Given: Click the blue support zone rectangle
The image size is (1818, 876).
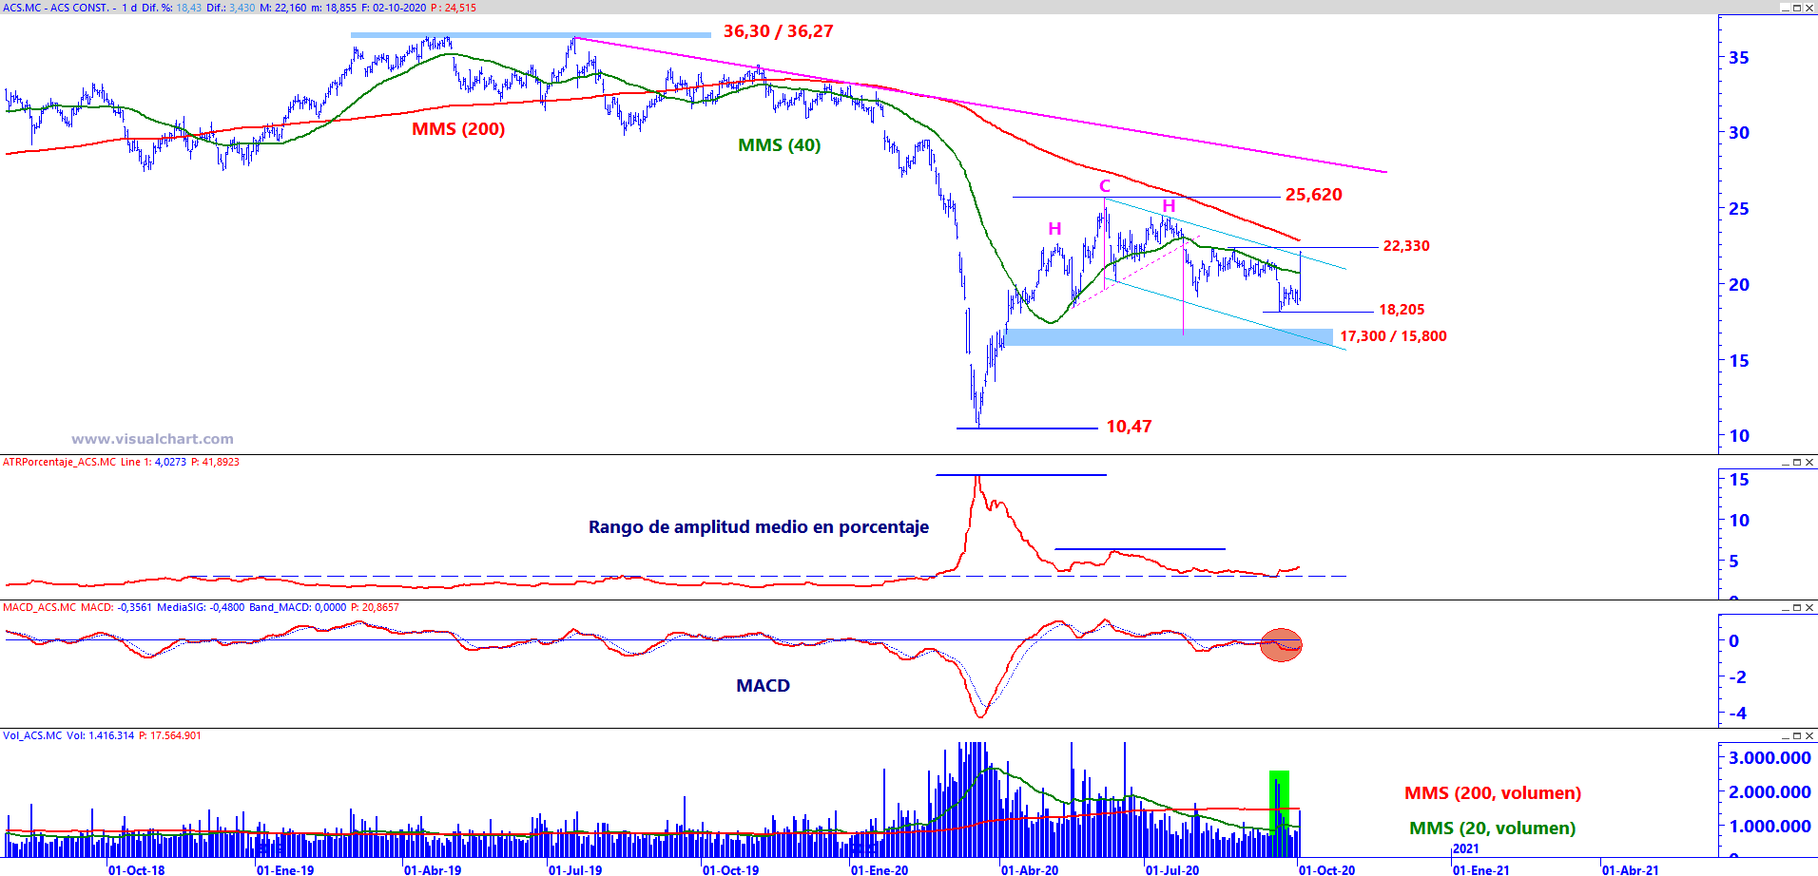Looking at the screenshot, I should coord(1169,337).
